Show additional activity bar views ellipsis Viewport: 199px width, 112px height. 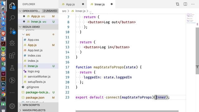pos(12,93)
